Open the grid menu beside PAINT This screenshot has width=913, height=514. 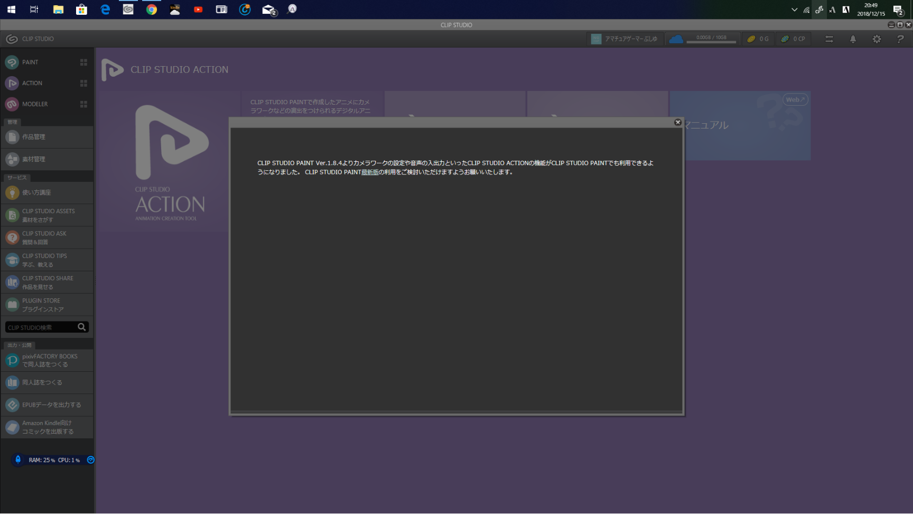pos(83,62)
